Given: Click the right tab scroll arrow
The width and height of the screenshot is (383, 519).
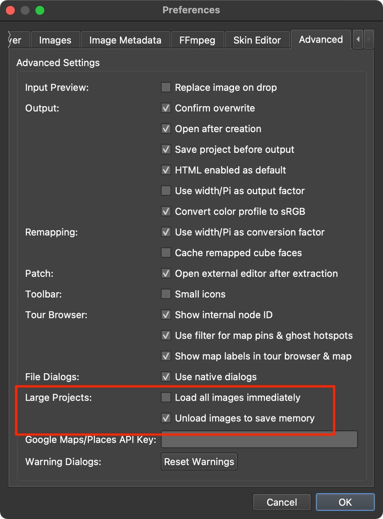Looking at the screenshot, I should (x=369, y=39).
